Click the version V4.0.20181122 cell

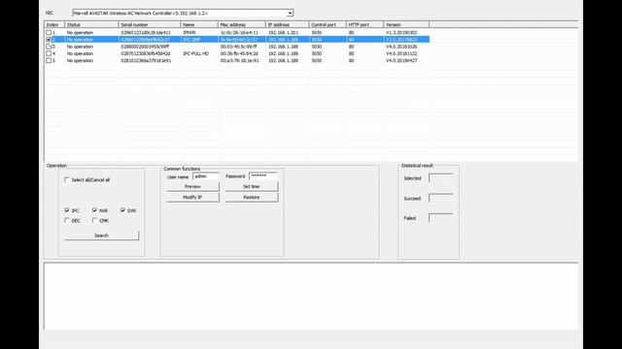pyautogui.click(x=401, y=53)
